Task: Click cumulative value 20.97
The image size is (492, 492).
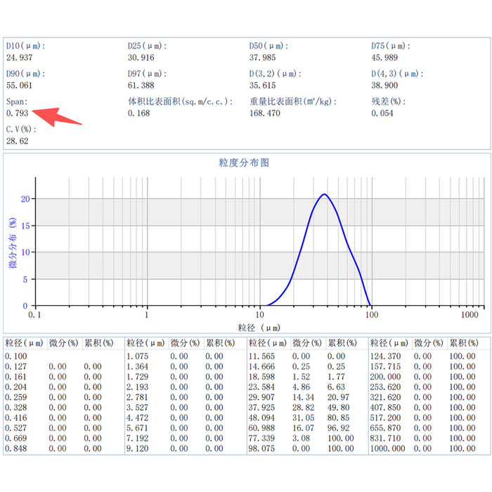Action: [339, 397]
